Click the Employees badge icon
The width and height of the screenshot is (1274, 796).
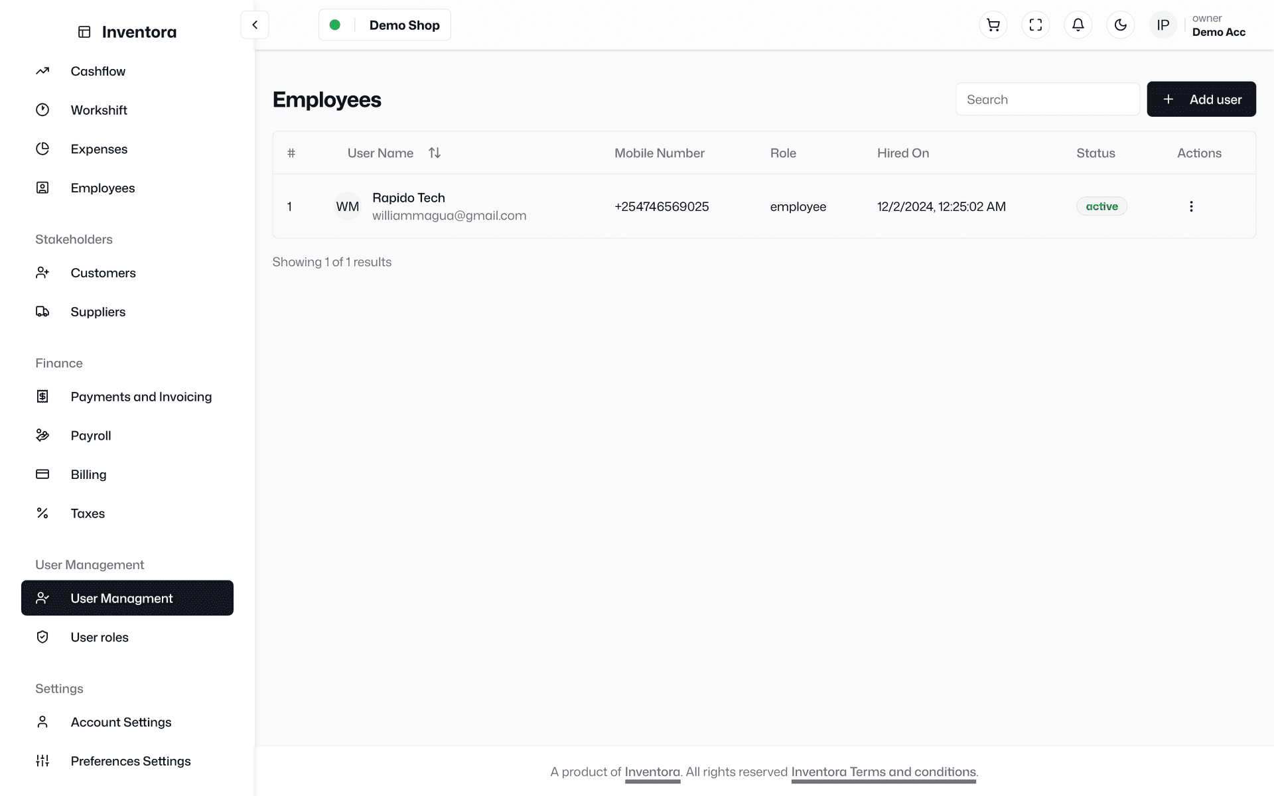tap(42, 188)
